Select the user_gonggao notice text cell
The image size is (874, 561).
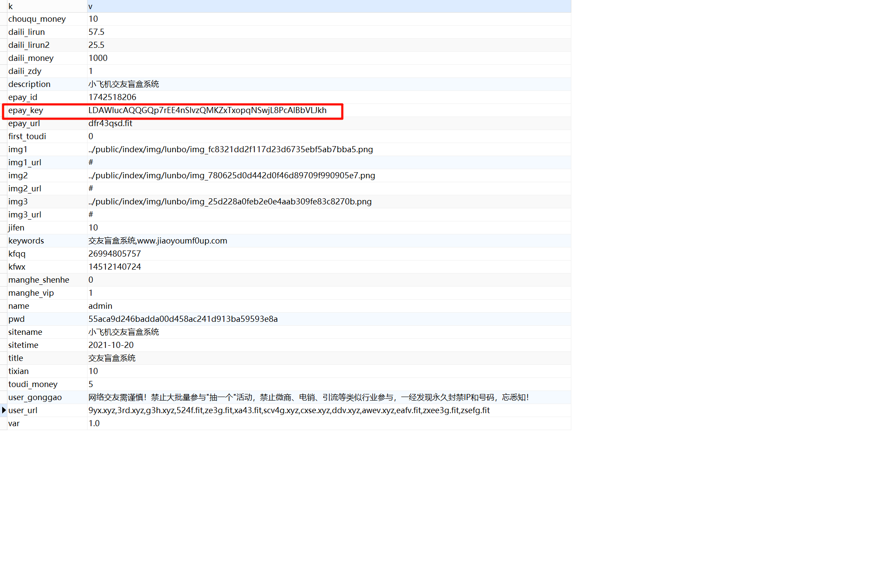tap(308, 397)
